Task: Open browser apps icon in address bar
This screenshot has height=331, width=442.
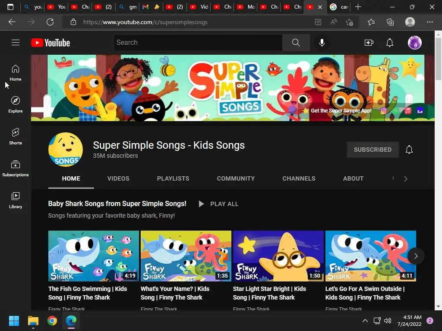Action: coord(318,22)
